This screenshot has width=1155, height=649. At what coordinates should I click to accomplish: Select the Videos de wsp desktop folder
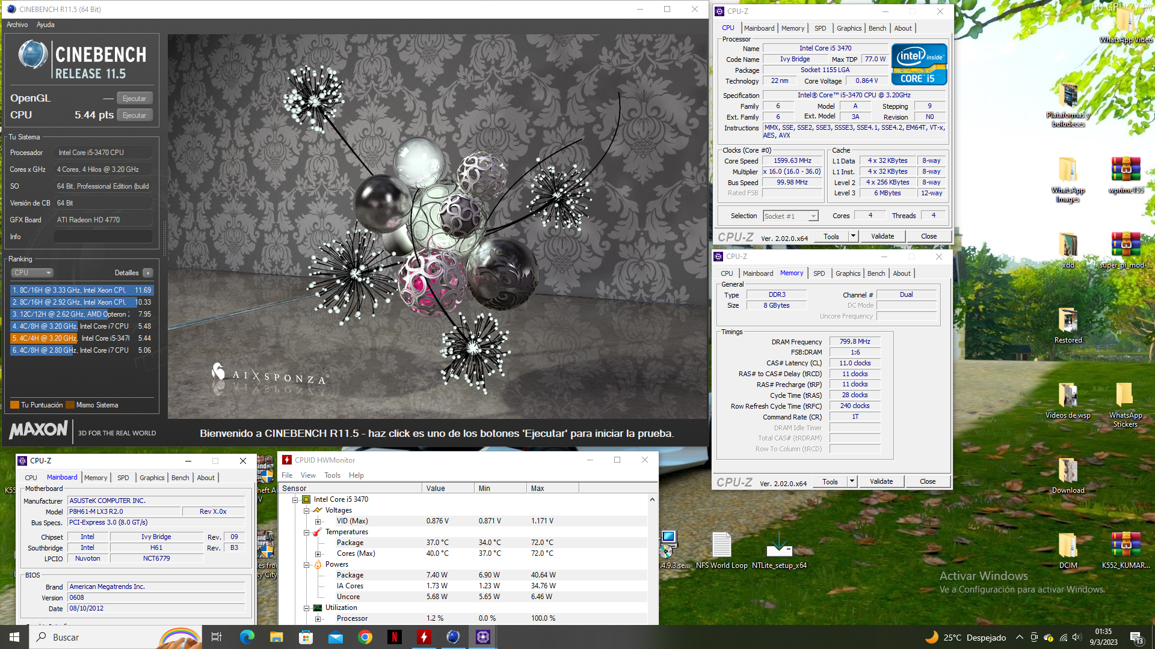pos(1068,400)
